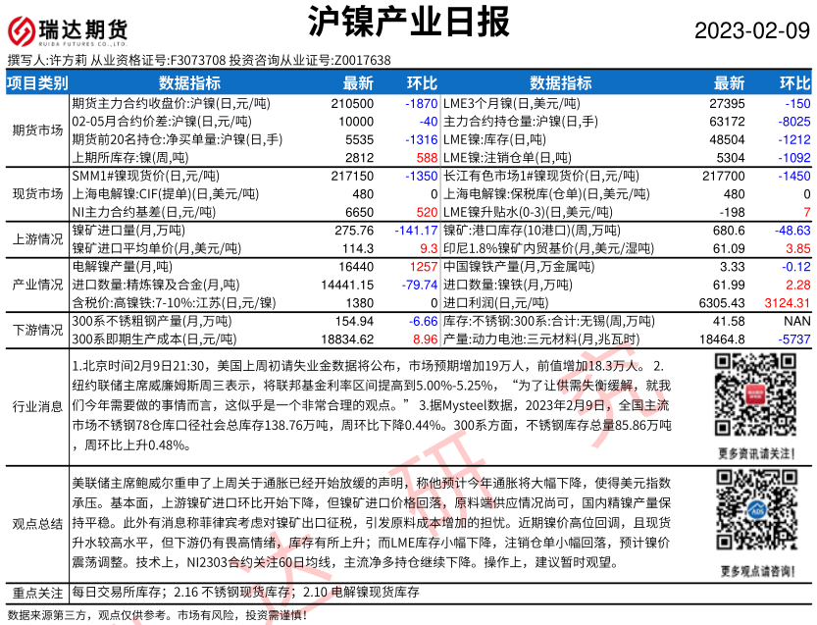The height and width of the screenshot is (625, 817).
Task: Select the 项目类别 header cell
Action: 37,83
